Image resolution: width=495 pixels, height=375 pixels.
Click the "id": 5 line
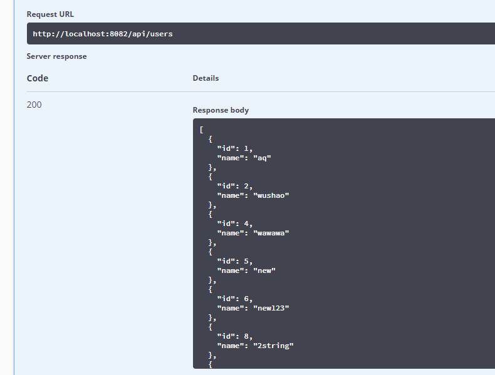[x=235, y=261]
